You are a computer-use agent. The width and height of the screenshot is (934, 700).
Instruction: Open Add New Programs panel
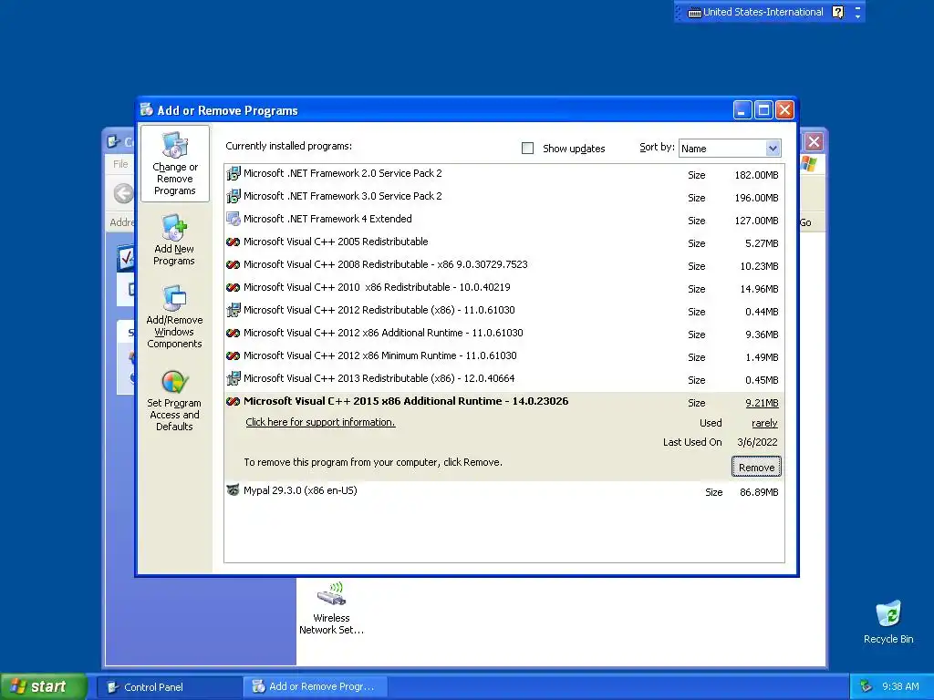click(x=174, y=241)
